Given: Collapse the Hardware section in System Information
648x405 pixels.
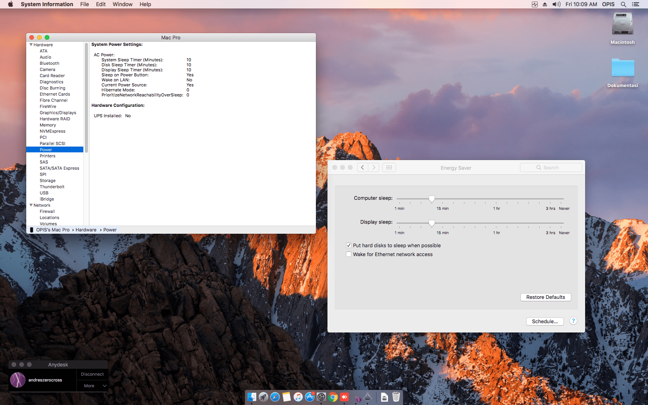Looking at the screenshot, I should [x=31, y=44].
